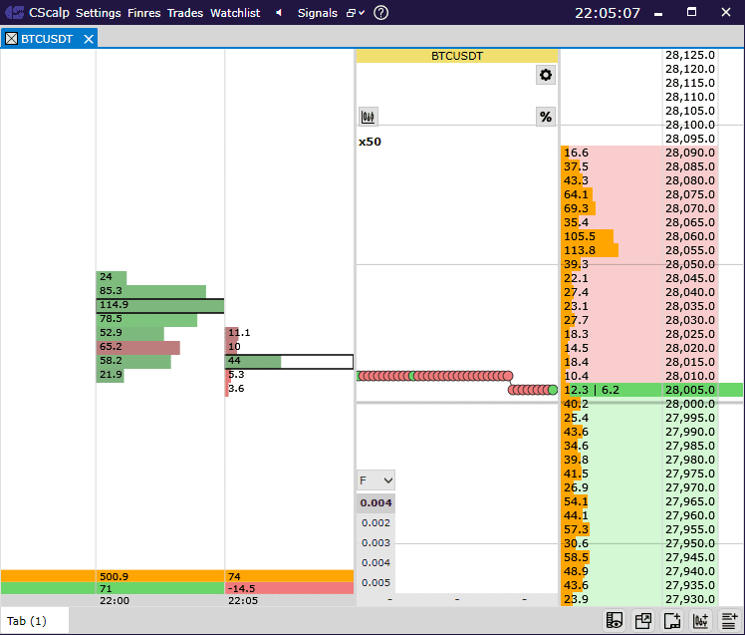The height and width of the screenshot is (635, 745).
Task: Click the 28,055.0 ask price level
Action: click(x=690, y=250)
